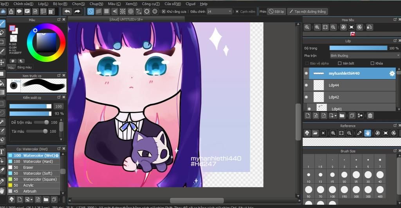This screenshot has height=208, width=401.
Task: Select the Acrylic brush
Action: point(34,185)
